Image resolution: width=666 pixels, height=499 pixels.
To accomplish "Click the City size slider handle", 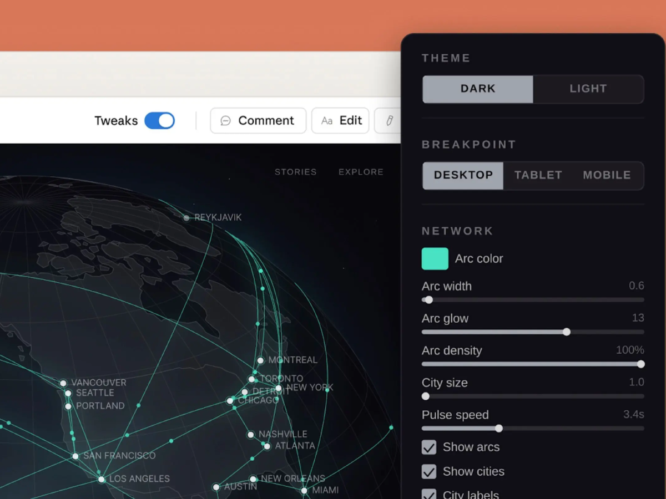I will click(x=426, y=396).
